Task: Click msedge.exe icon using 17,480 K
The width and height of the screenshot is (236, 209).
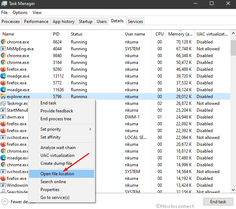Action: 3,158
